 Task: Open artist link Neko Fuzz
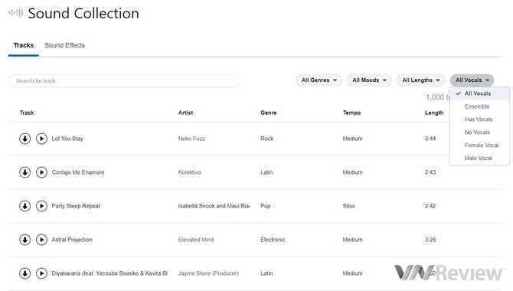click(191, 139)
